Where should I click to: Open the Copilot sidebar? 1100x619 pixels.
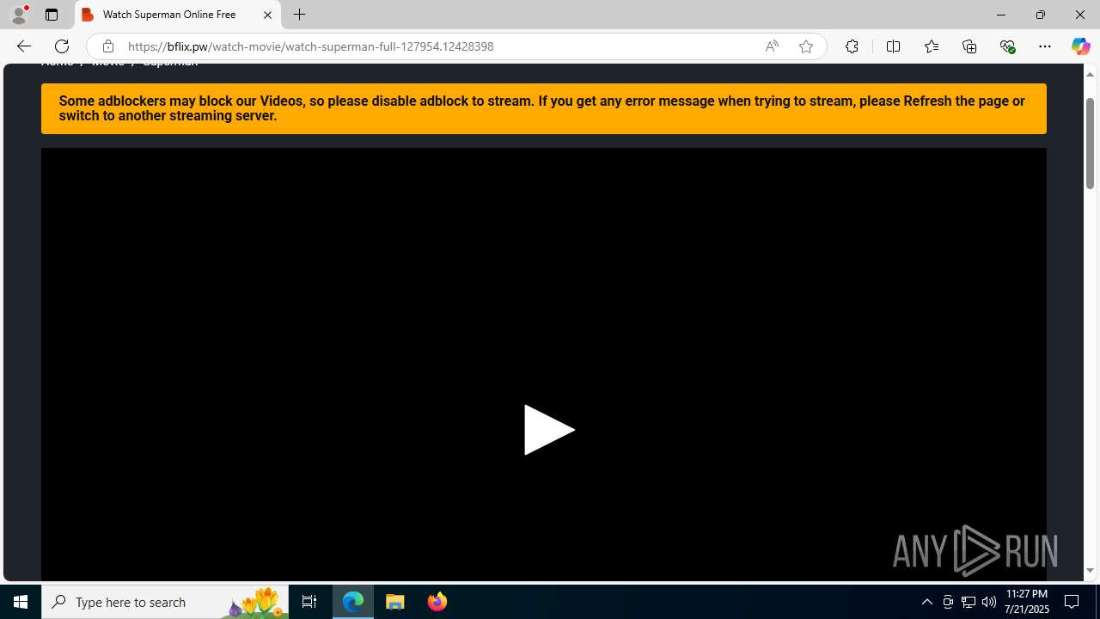[1080, 46]
